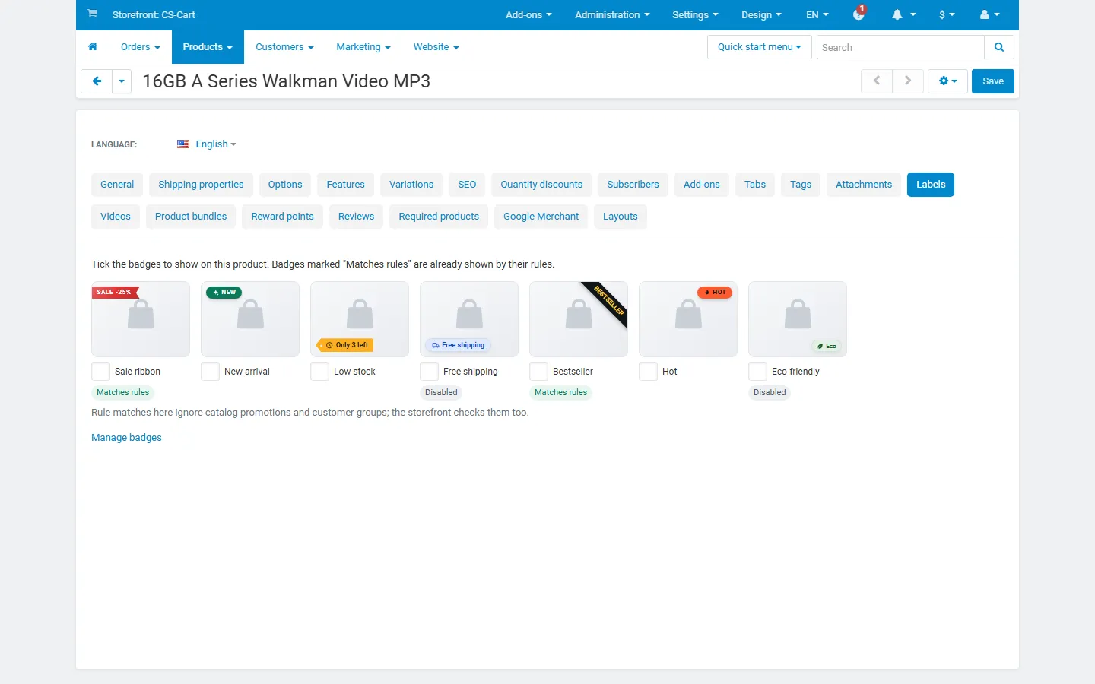Go to the home dashboard icon
Image resolution: width=1095 pixels, height=684 pixels.
(93, 47)
